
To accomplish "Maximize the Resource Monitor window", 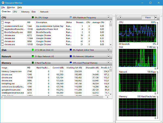I will [x=150, y=3].
